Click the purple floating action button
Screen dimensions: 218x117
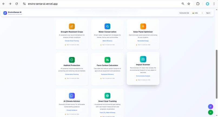[x=210, y=106]
